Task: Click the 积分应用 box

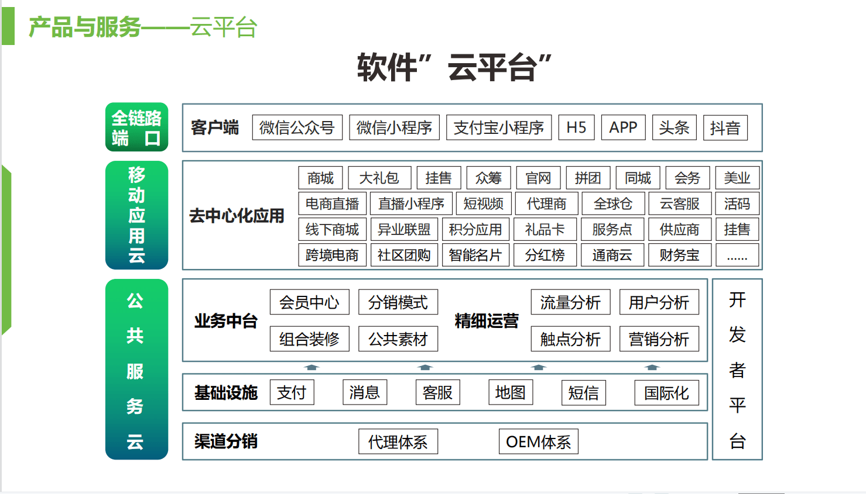Action: coord(476,229)
